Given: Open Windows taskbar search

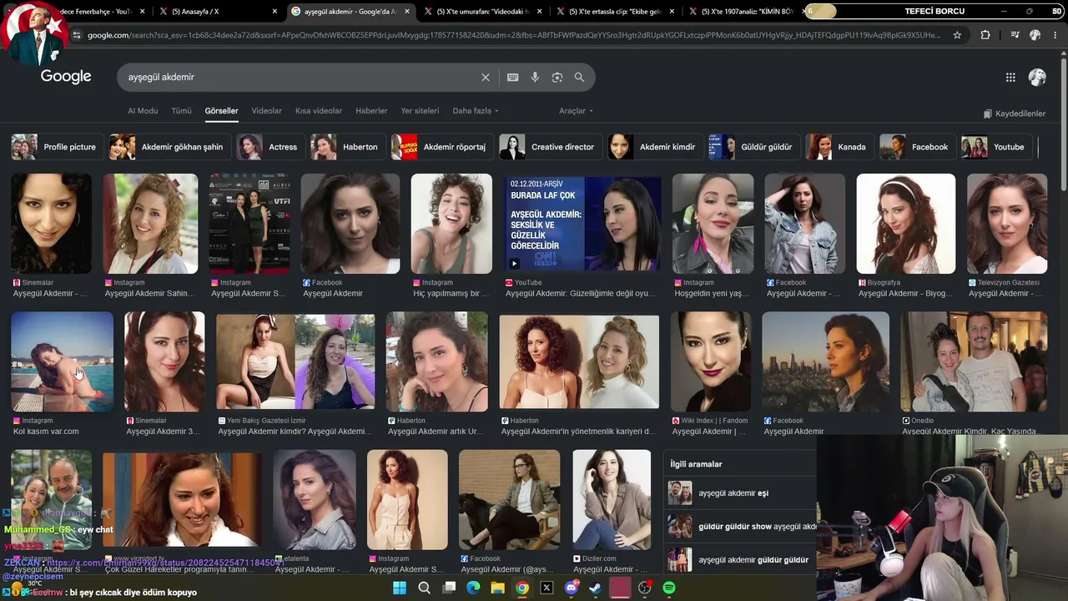Looking at the screenshot, I should 424,588.
